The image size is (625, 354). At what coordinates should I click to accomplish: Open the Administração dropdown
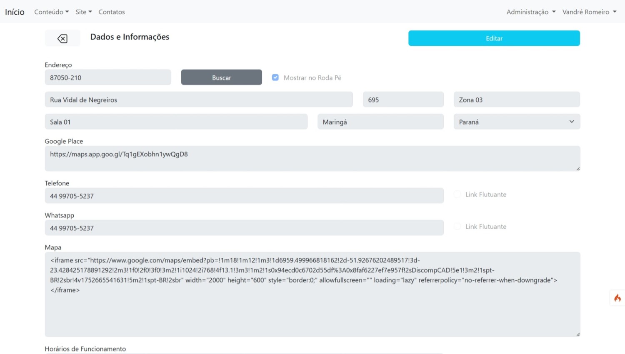coord(530,12)
